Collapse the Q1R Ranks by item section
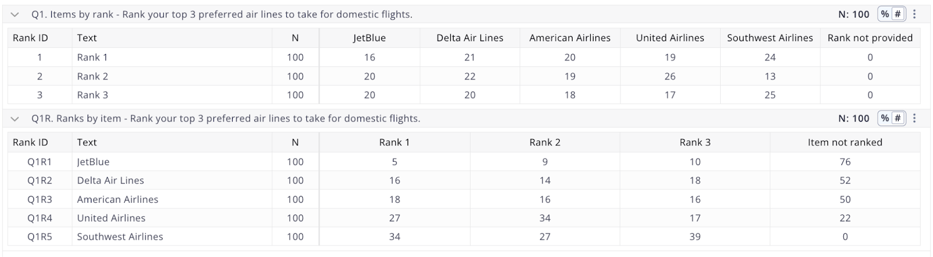 pyautogui.click(x=15, y=119)
